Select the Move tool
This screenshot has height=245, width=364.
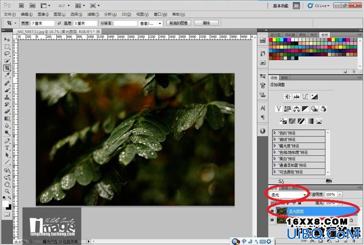pyautogui.click(x=7, y=40)
